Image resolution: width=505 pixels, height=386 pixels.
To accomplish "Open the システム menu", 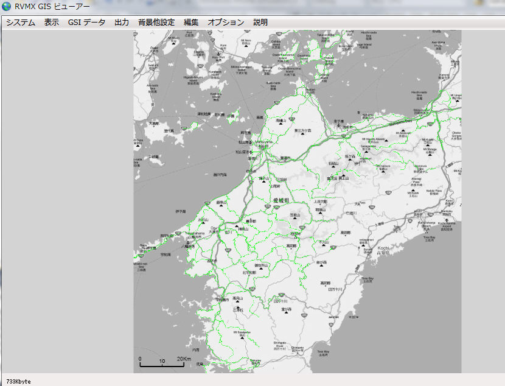I will point(21,22).
